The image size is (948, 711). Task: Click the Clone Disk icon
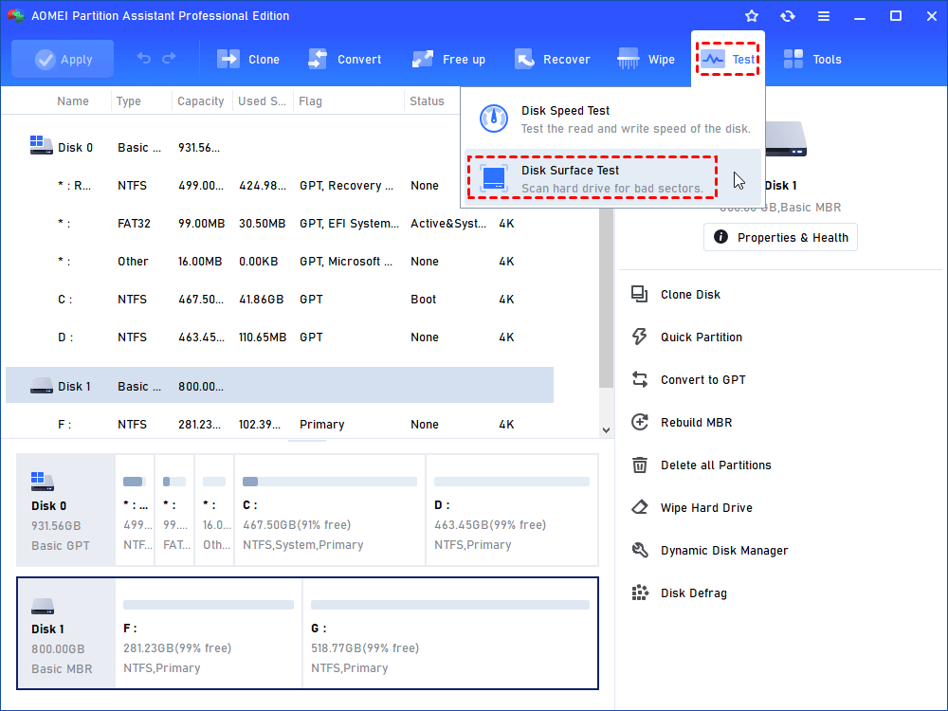640,295
